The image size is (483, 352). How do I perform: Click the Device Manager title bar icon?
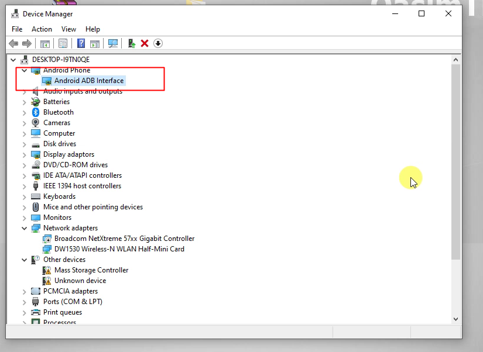15,14
